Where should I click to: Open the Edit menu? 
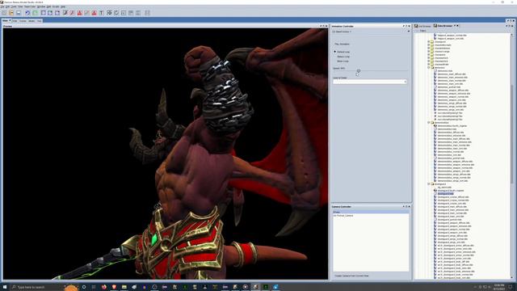click(7, 6)
